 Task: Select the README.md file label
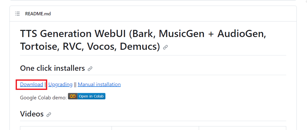coord(38,14)
